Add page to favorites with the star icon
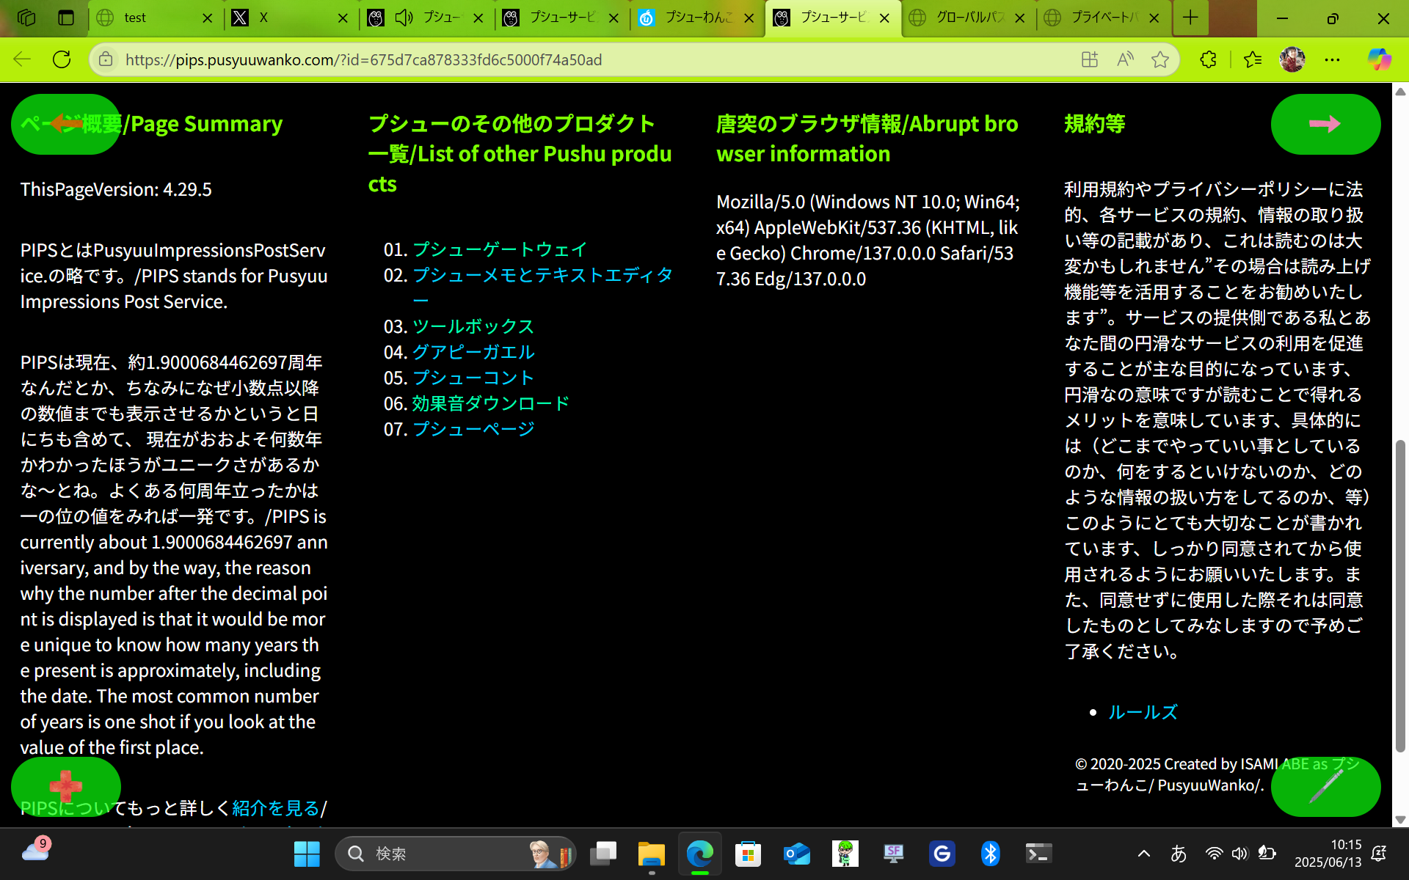The height and width of the screenshot is (880, 1409). pos(1160,59)
